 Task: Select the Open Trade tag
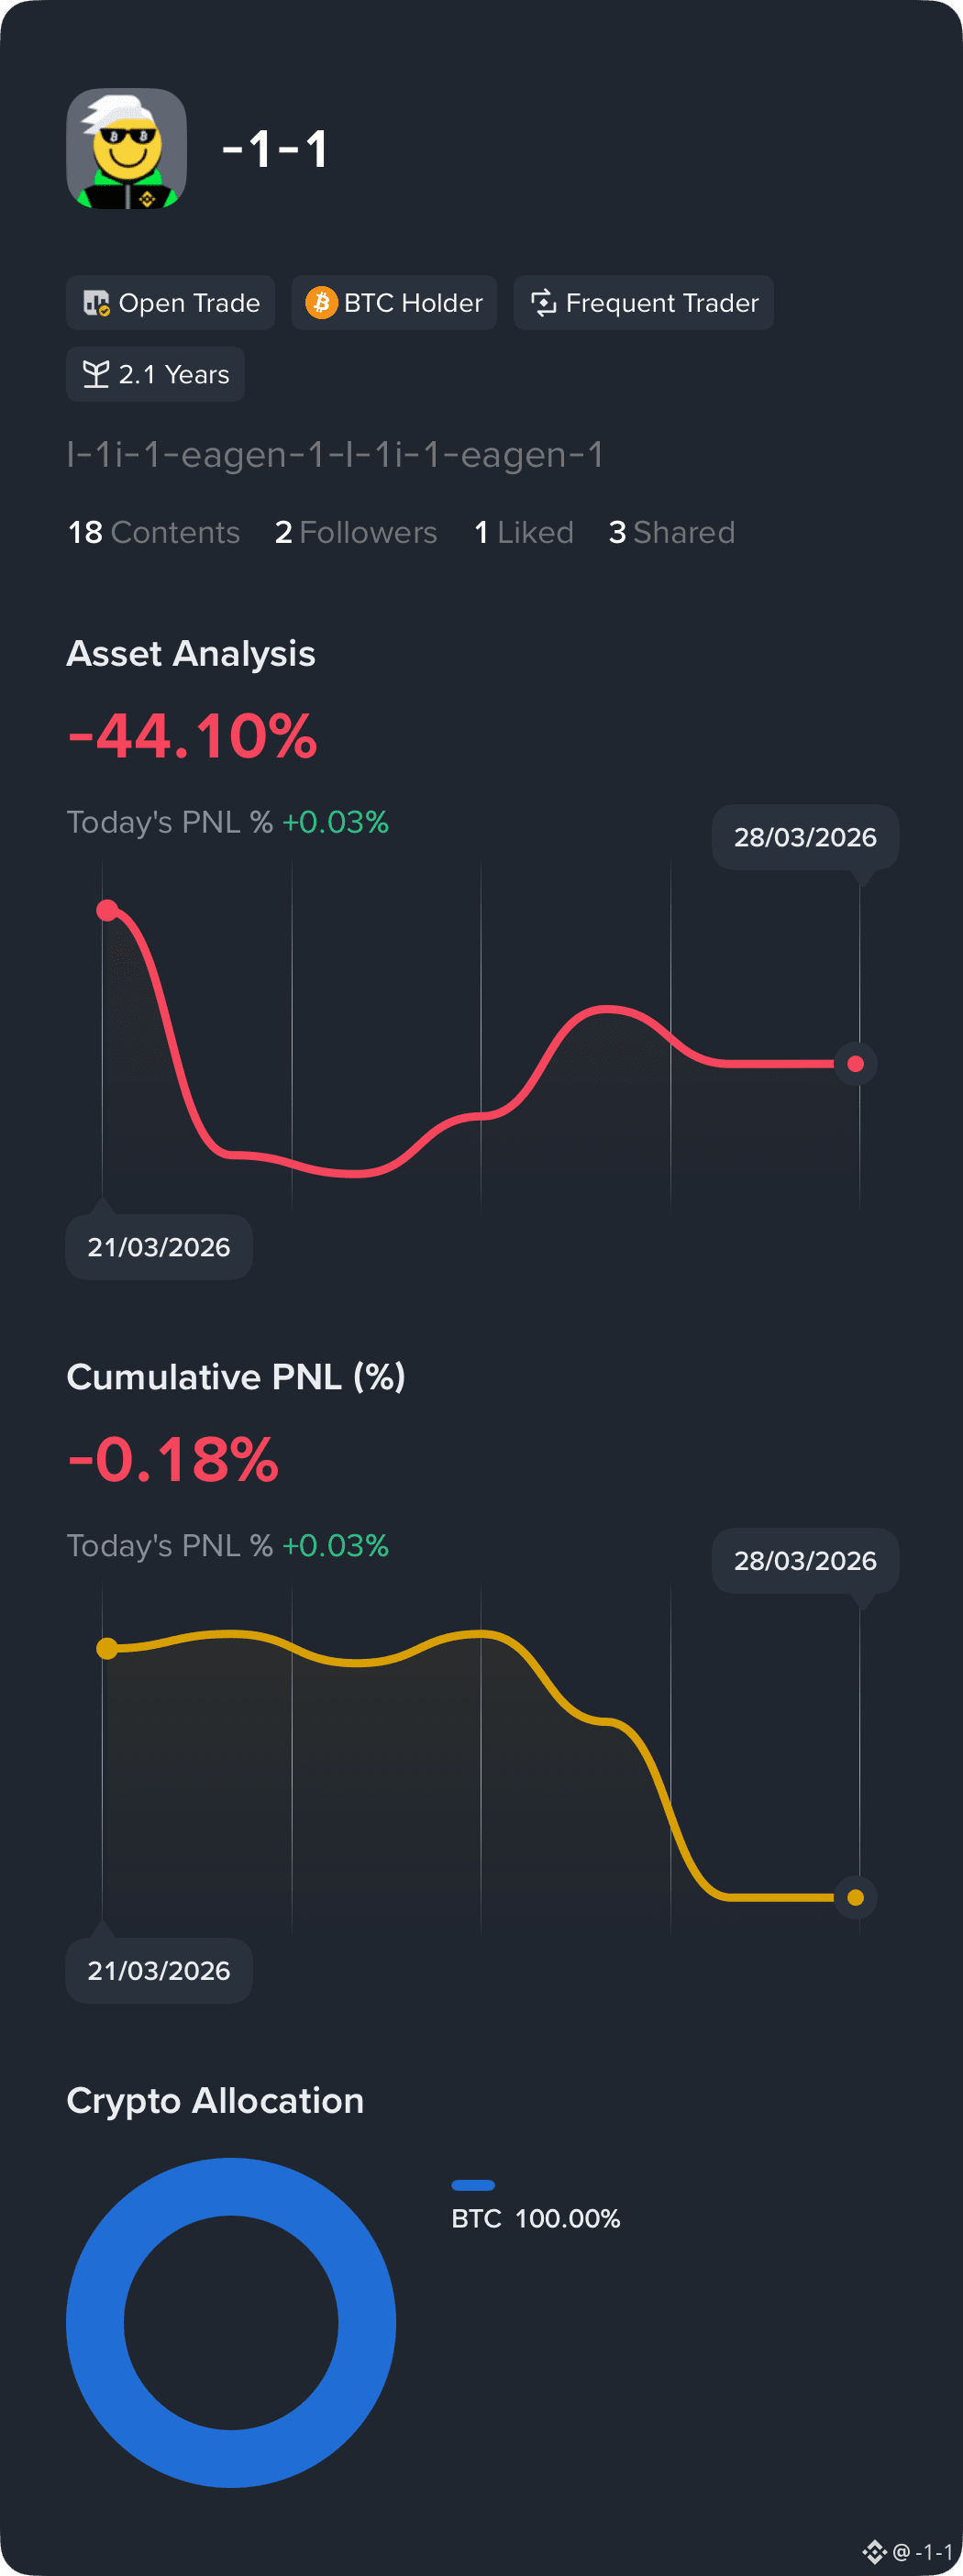pyautogui.click(x=171, y=303)
